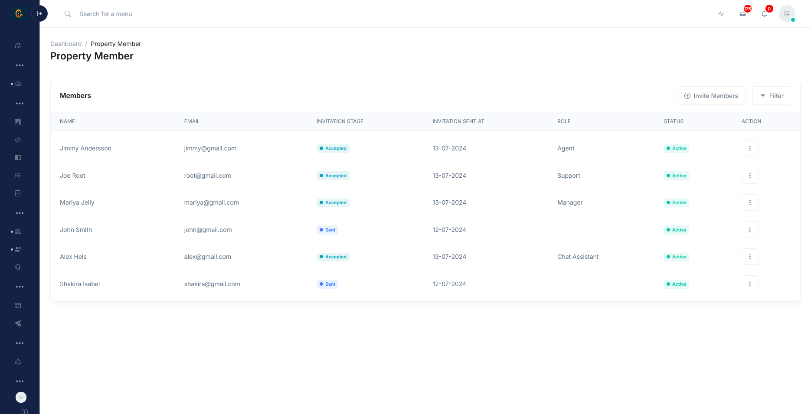Click the Manager role cell
Screen dimensions: 811x414
tap(570, 202)
